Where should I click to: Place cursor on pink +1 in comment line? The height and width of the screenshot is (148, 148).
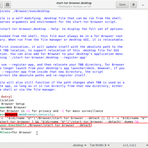28,111
